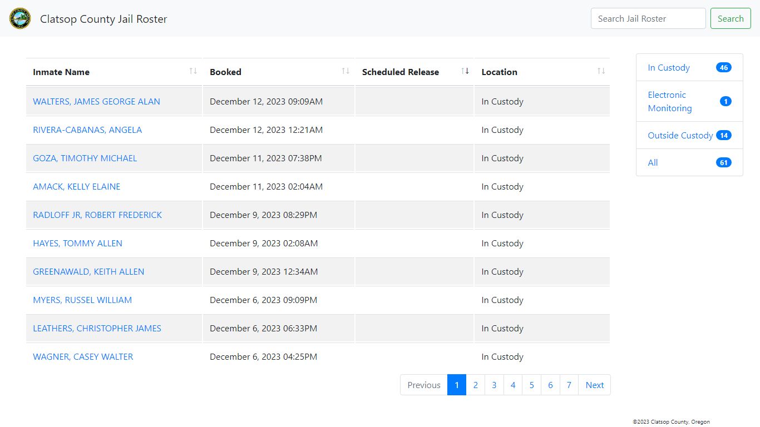Open HAYES, TOMMY ALLEN record
The height and width of the screenshot is (427, 760).
coord(77,244)
